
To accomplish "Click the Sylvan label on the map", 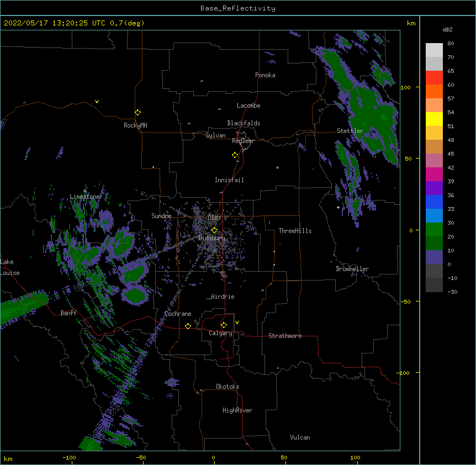I will click(215, 135).
